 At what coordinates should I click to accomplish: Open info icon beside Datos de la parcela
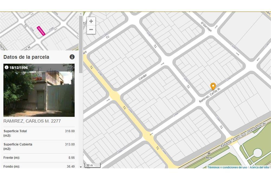click(72, 57)
